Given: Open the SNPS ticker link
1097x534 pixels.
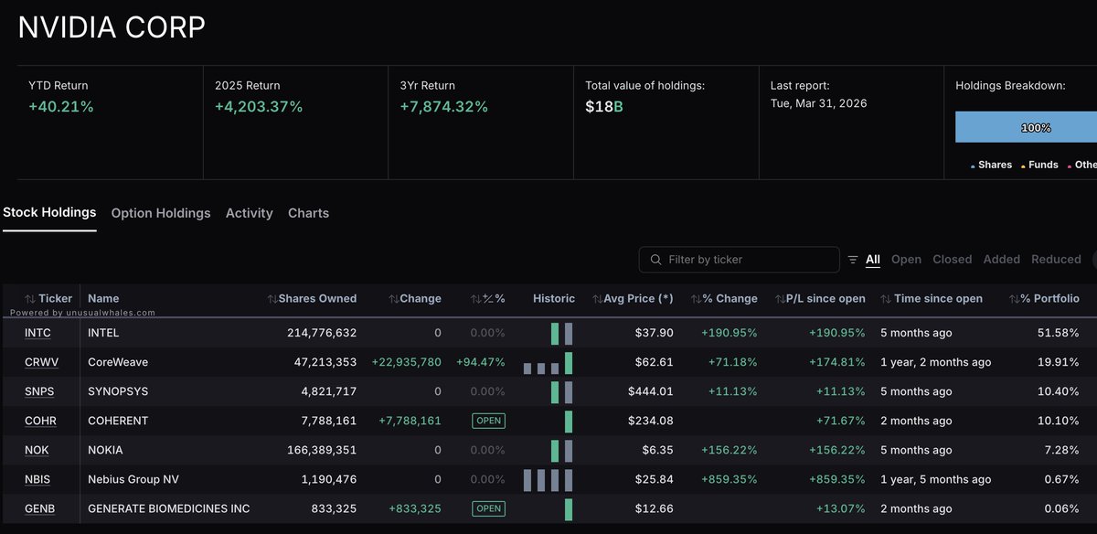Looking at the screenshot, I should (40, 392).
